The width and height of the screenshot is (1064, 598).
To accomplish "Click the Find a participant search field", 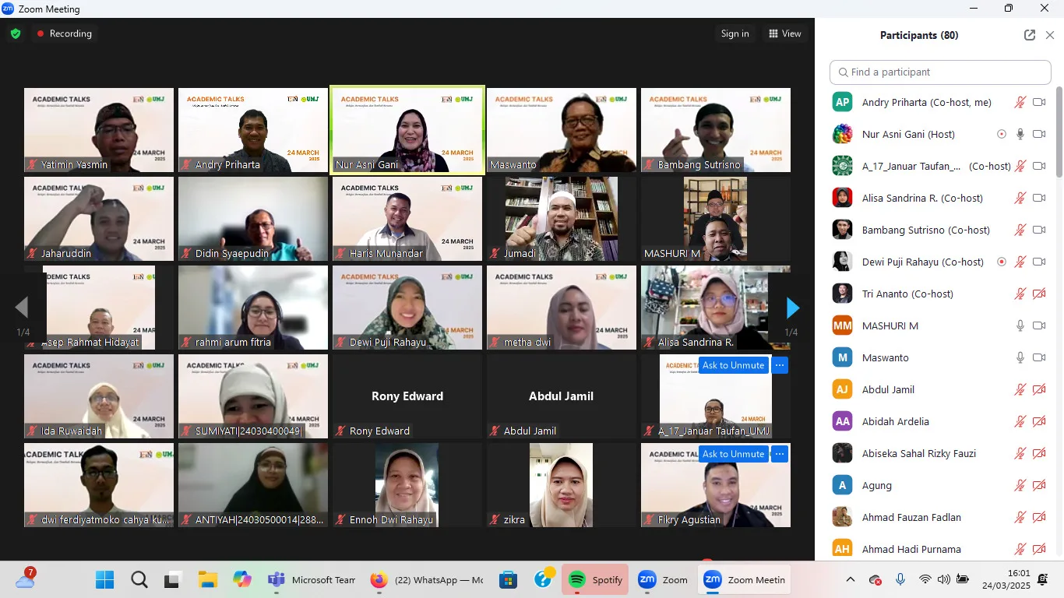I will [x=940, y=72].
